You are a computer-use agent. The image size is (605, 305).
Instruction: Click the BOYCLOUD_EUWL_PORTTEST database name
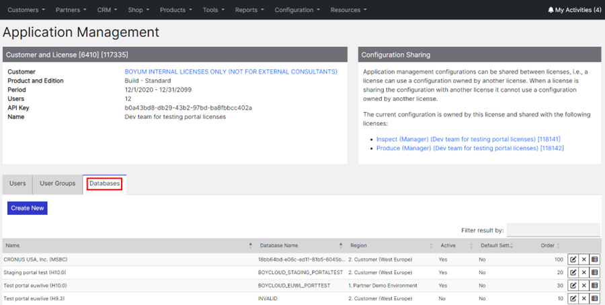click(294, 286)
